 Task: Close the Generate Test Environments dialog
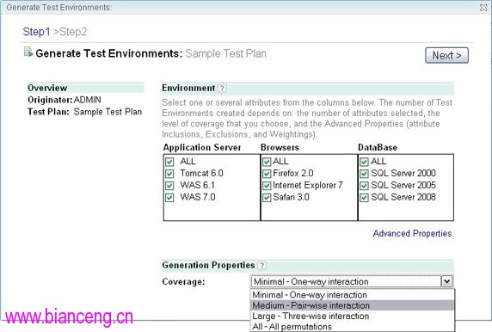point(483,8)
